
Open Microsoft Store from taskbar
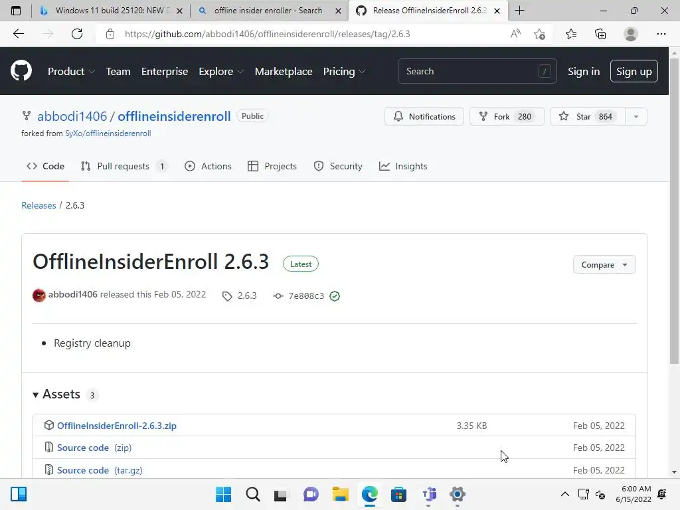click(398, 494)
